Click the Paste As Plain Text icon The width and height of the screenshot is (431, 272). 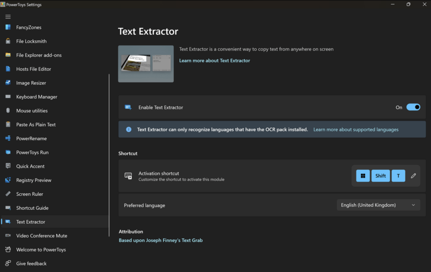8,124
